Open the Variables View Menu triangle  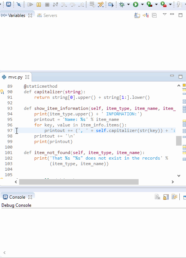coord(165,14)
